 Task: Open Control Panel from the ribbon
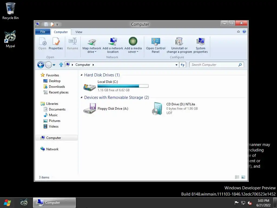coord(156,45)
